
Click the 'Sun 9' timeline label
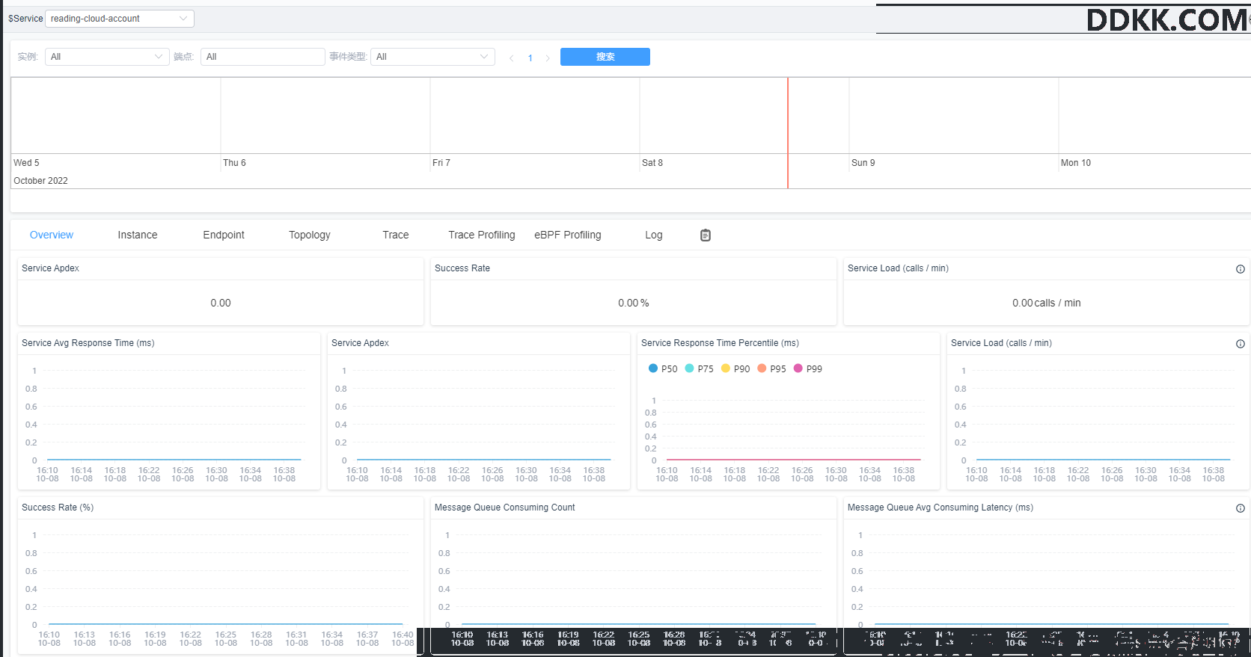pyautogui.click(x=863, y=163)
